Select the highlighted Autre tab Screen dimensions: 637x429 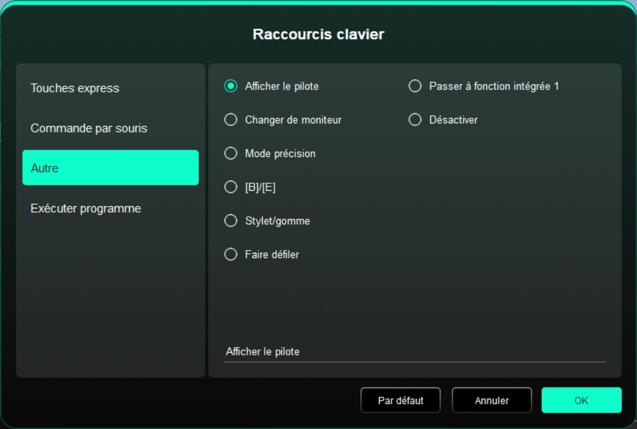tap(110, 168)
